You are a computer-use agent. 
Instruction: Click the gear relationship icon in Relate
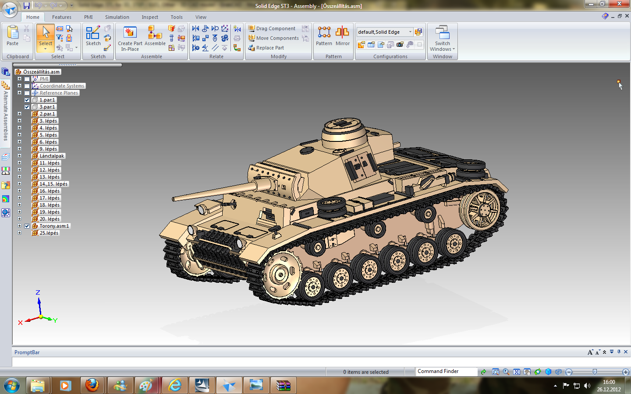(x=225, y=38)
